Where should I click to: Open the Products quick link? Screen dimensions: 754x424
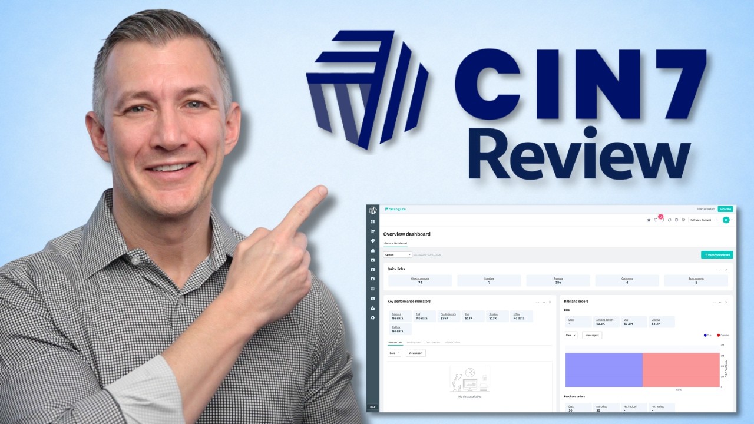point(558,280)
